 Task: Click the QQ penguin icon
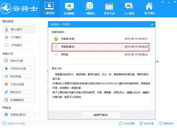point(121,124)
